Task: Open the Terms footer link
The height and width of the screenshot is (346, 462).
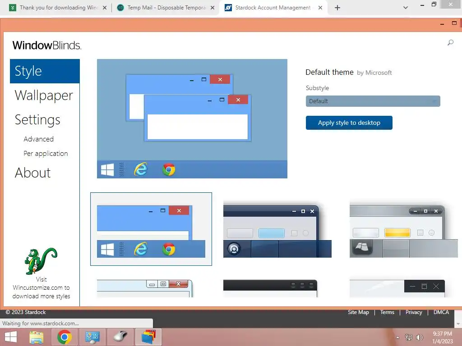Action: pos(387,312)
